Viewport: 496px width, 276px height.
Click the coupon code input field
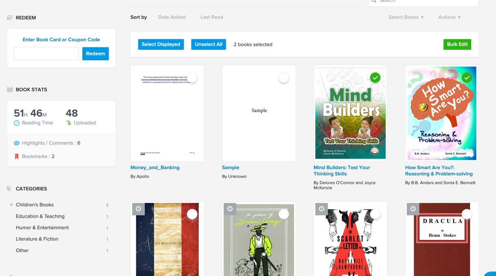(x=46, y=53)
